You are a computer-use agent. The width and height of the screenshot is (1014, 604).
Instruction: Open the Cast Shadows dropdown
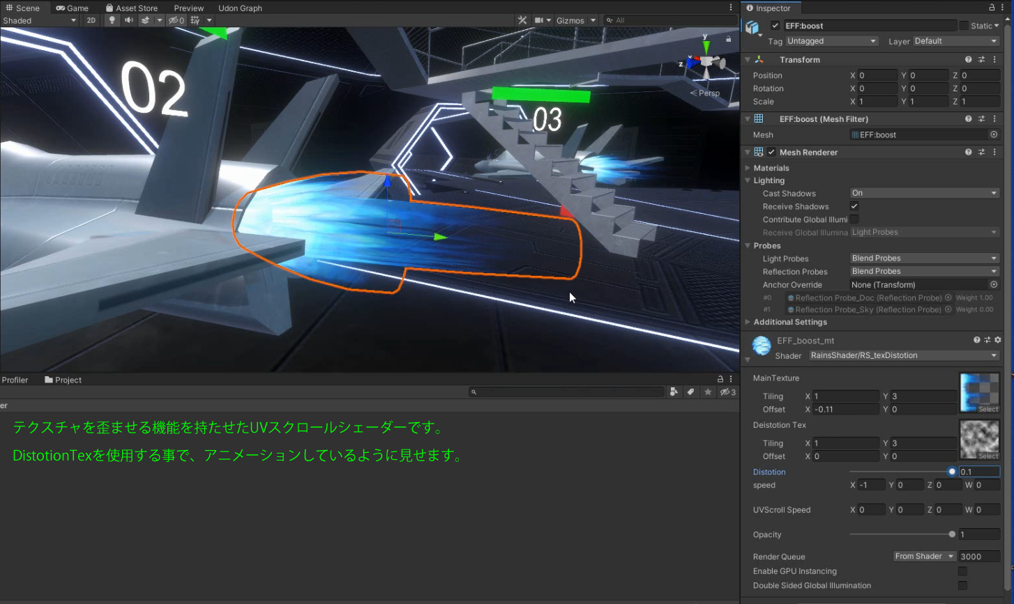tap(924, 193)
